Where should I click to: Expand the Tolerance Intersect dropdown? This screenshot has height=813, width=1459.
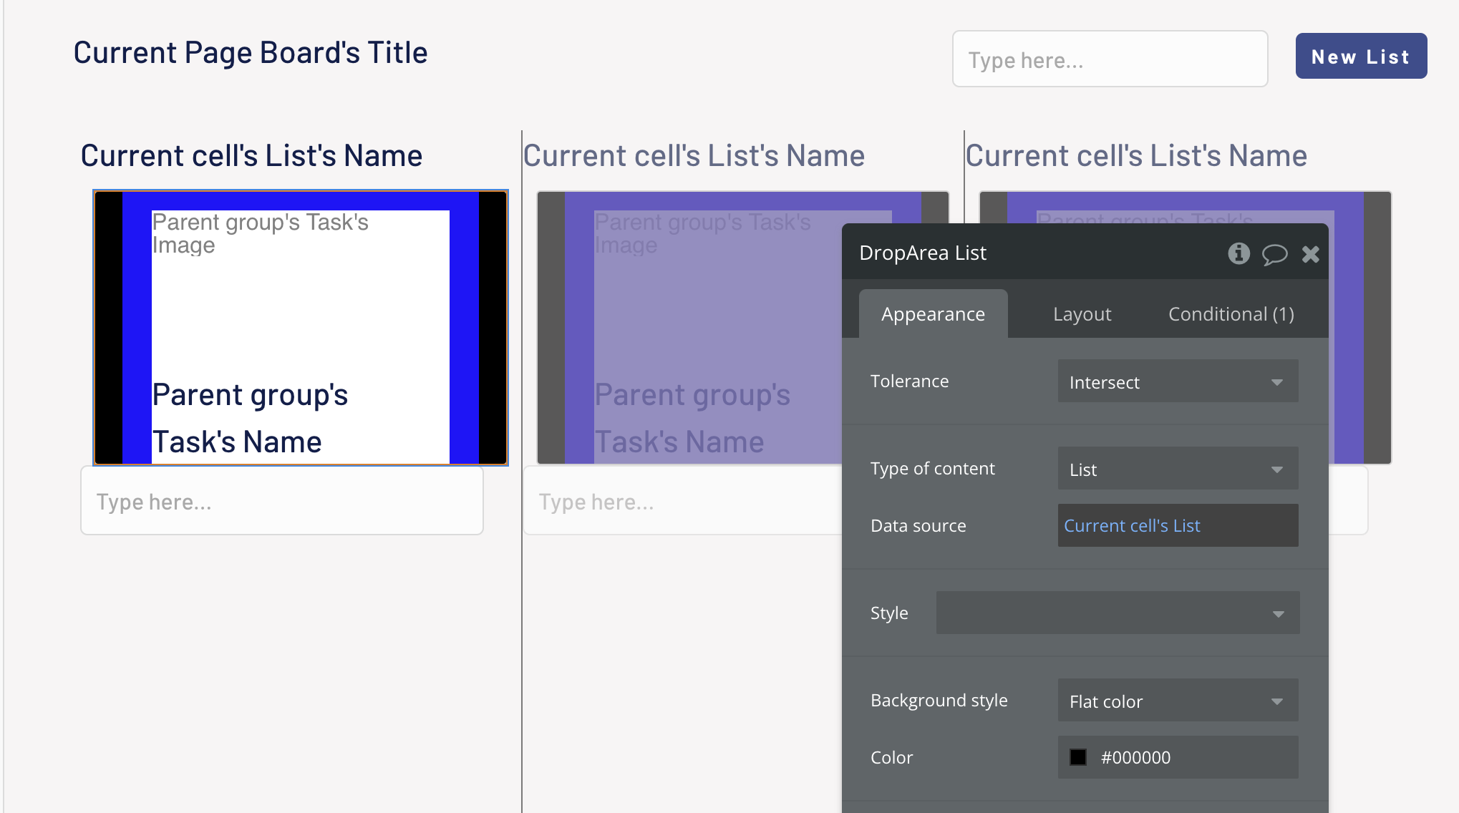[1178, 381]
